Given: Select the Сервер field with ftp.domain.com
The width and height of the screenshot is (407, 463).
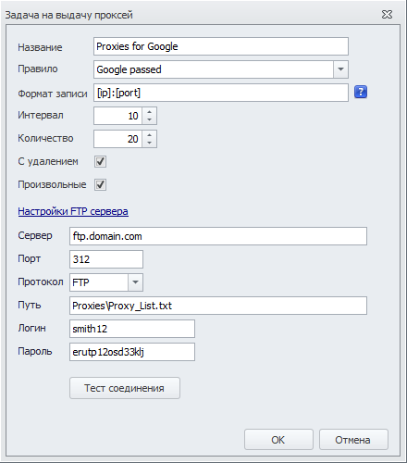Looking at the screenshot, I should point(218,236).
